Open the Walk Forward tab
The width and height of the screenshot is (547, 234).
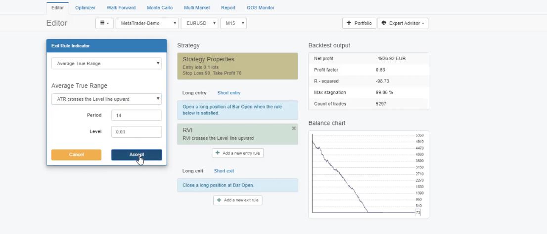click(x=121, y=8)
